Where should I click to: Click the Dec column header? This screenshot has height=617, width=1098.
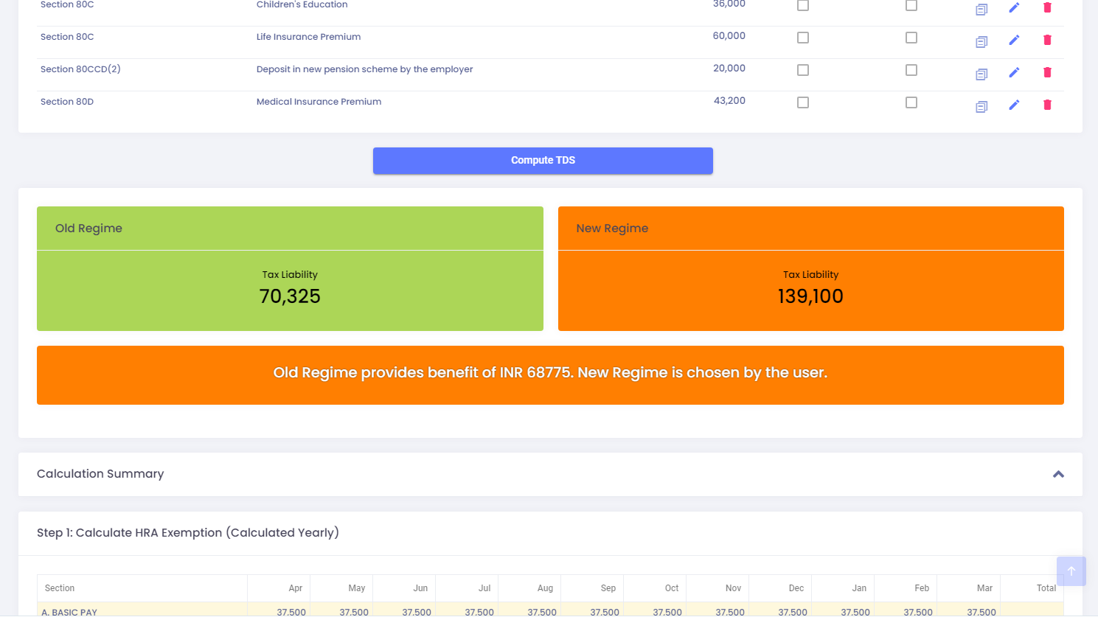[x=796, y=588]
